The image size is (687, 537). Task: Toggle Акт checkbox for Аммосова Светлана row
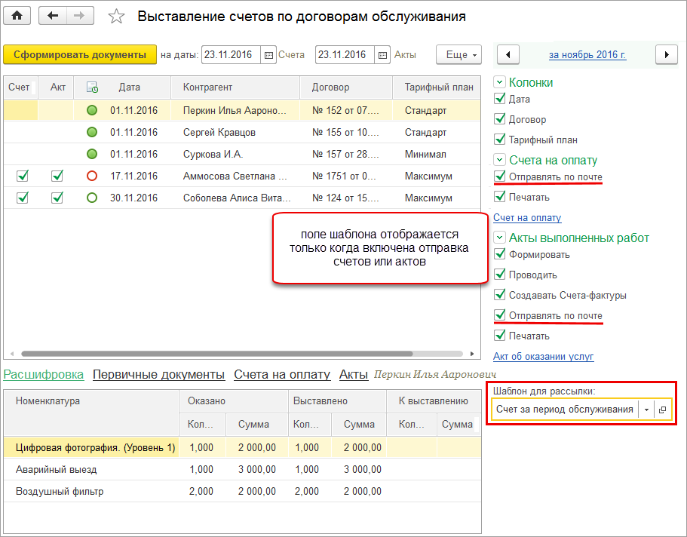click(x=57, y=176)
